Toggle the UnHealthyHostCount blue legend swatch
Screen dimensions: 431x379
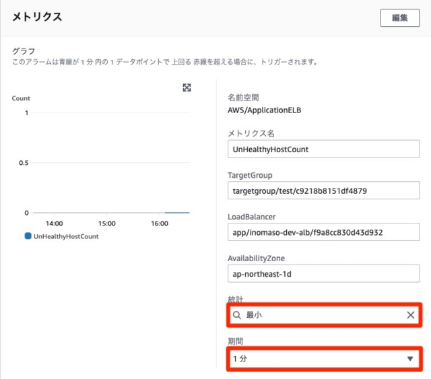click(x=28, y=236)
